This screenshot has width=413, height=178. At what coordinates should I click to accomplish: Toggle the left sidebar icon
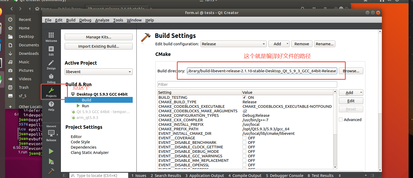click(64, 175)
